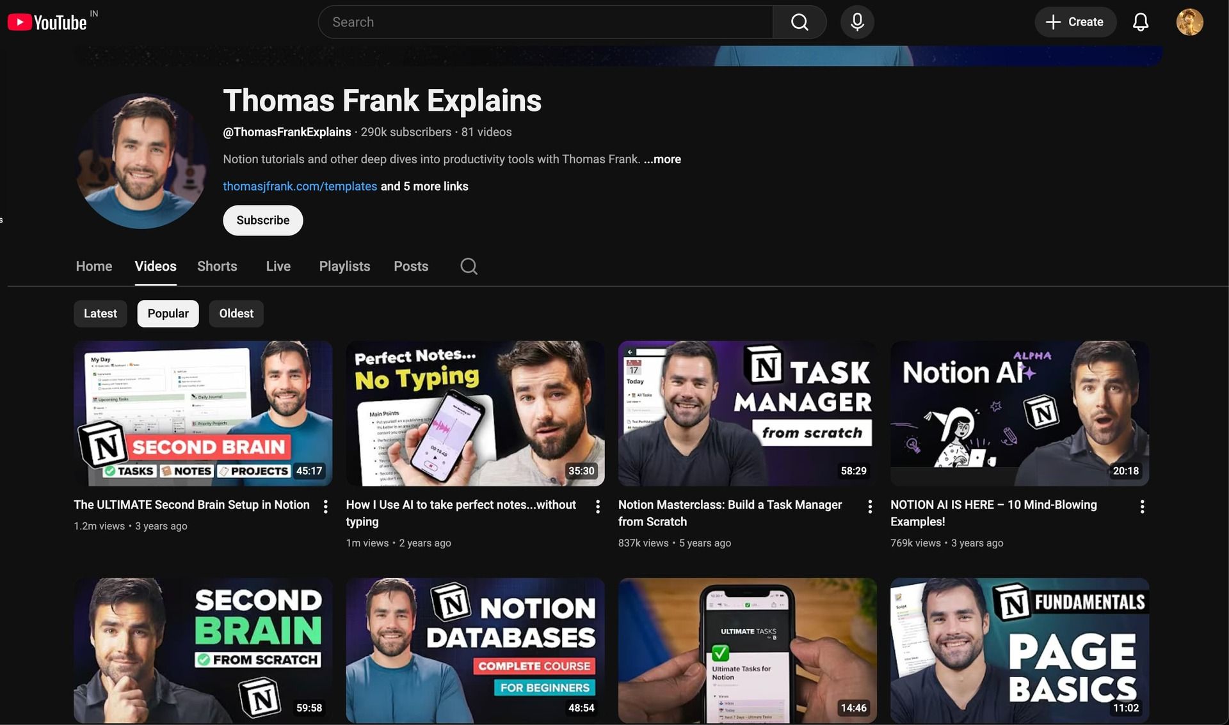Open options for Notion AI video
The image size is (1229, 725).
click(x=1142, y=506)
